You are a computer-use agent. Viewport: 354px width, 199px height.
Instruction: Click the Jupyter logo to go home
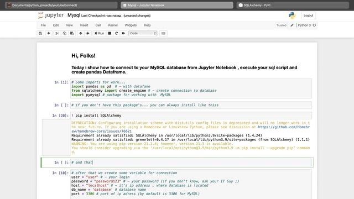pyautogui.click(x=51, y=15)
